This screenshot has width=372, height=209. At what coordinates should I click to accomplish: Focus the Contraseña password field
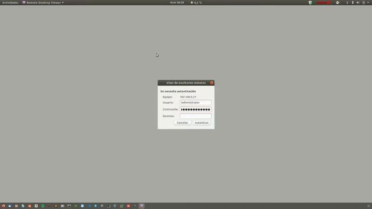coord(195,110)
